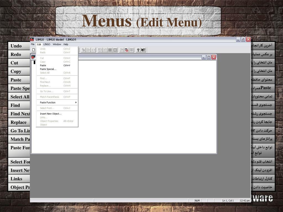Click the model window's control icon
The width and height of the screenshot is (283, 212).
pyautogui.click(x=33, y=57)
